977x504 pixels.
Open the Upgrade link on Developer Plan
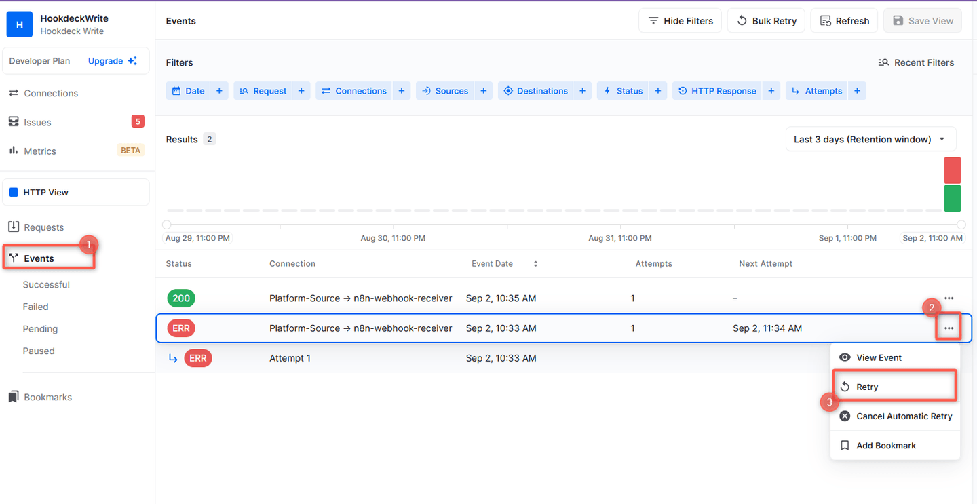tap(106, 60)
